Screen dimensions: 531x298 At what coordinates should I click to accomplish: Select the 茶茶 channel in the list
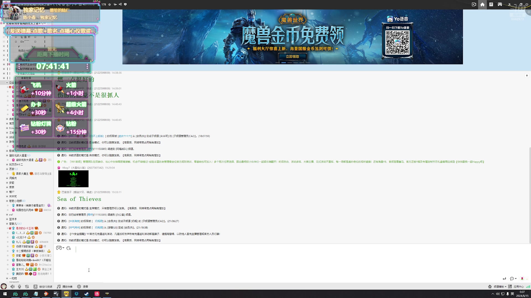pos(12,187)
